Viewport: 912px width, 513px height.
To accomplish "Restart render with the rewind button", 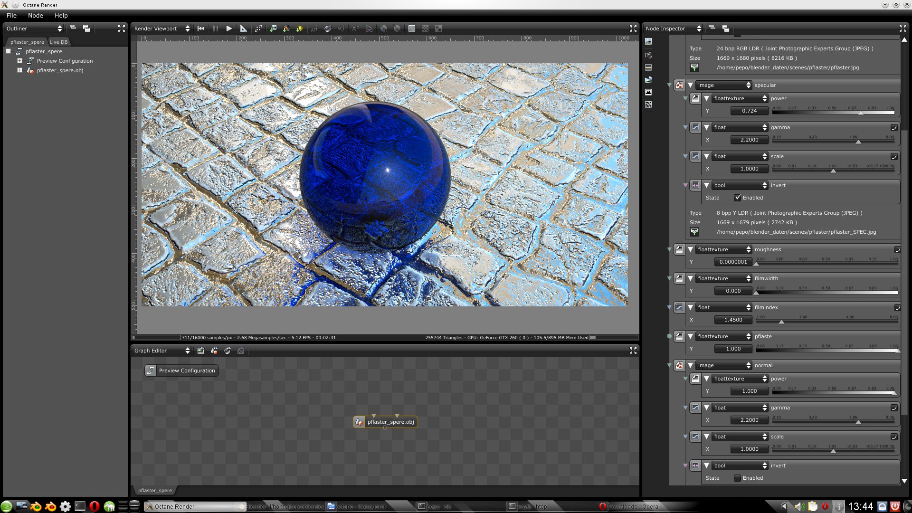I will pyautogui.click(x=201, y=28).
